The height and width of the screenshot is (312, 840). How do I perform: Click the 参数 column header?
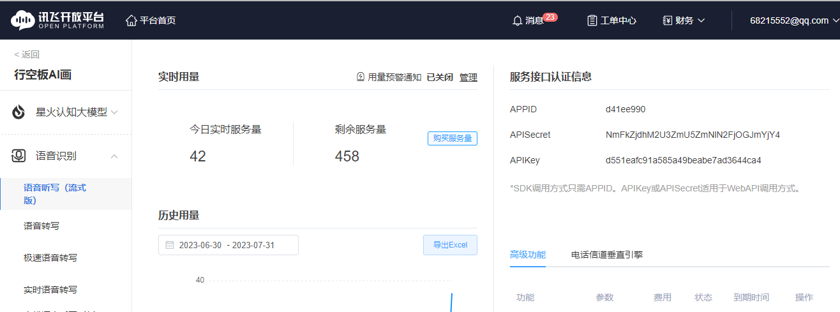pos(604,297)
